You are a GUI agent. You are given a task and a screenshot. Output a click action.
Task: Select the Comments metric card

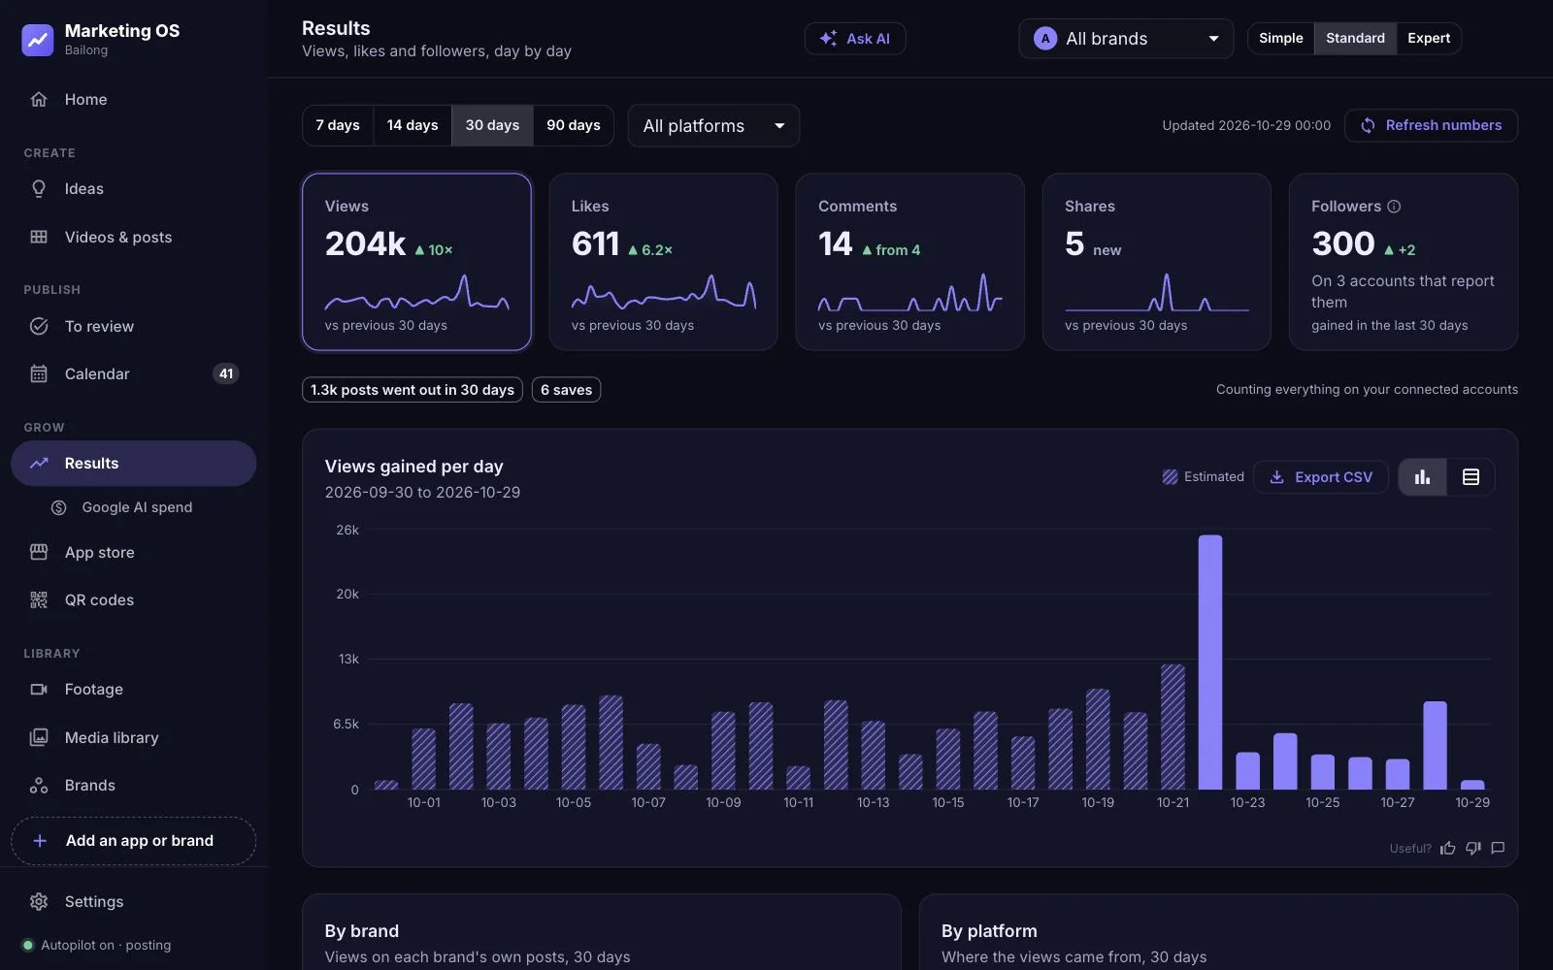[x=909, y=262]
